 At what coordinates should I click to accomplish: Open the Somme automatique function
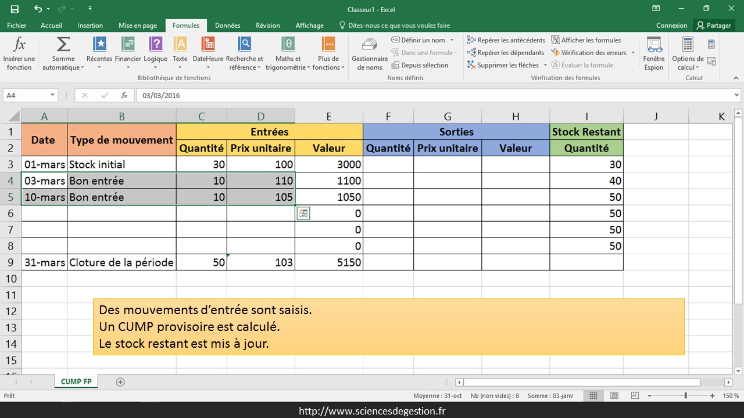[63, 53]
